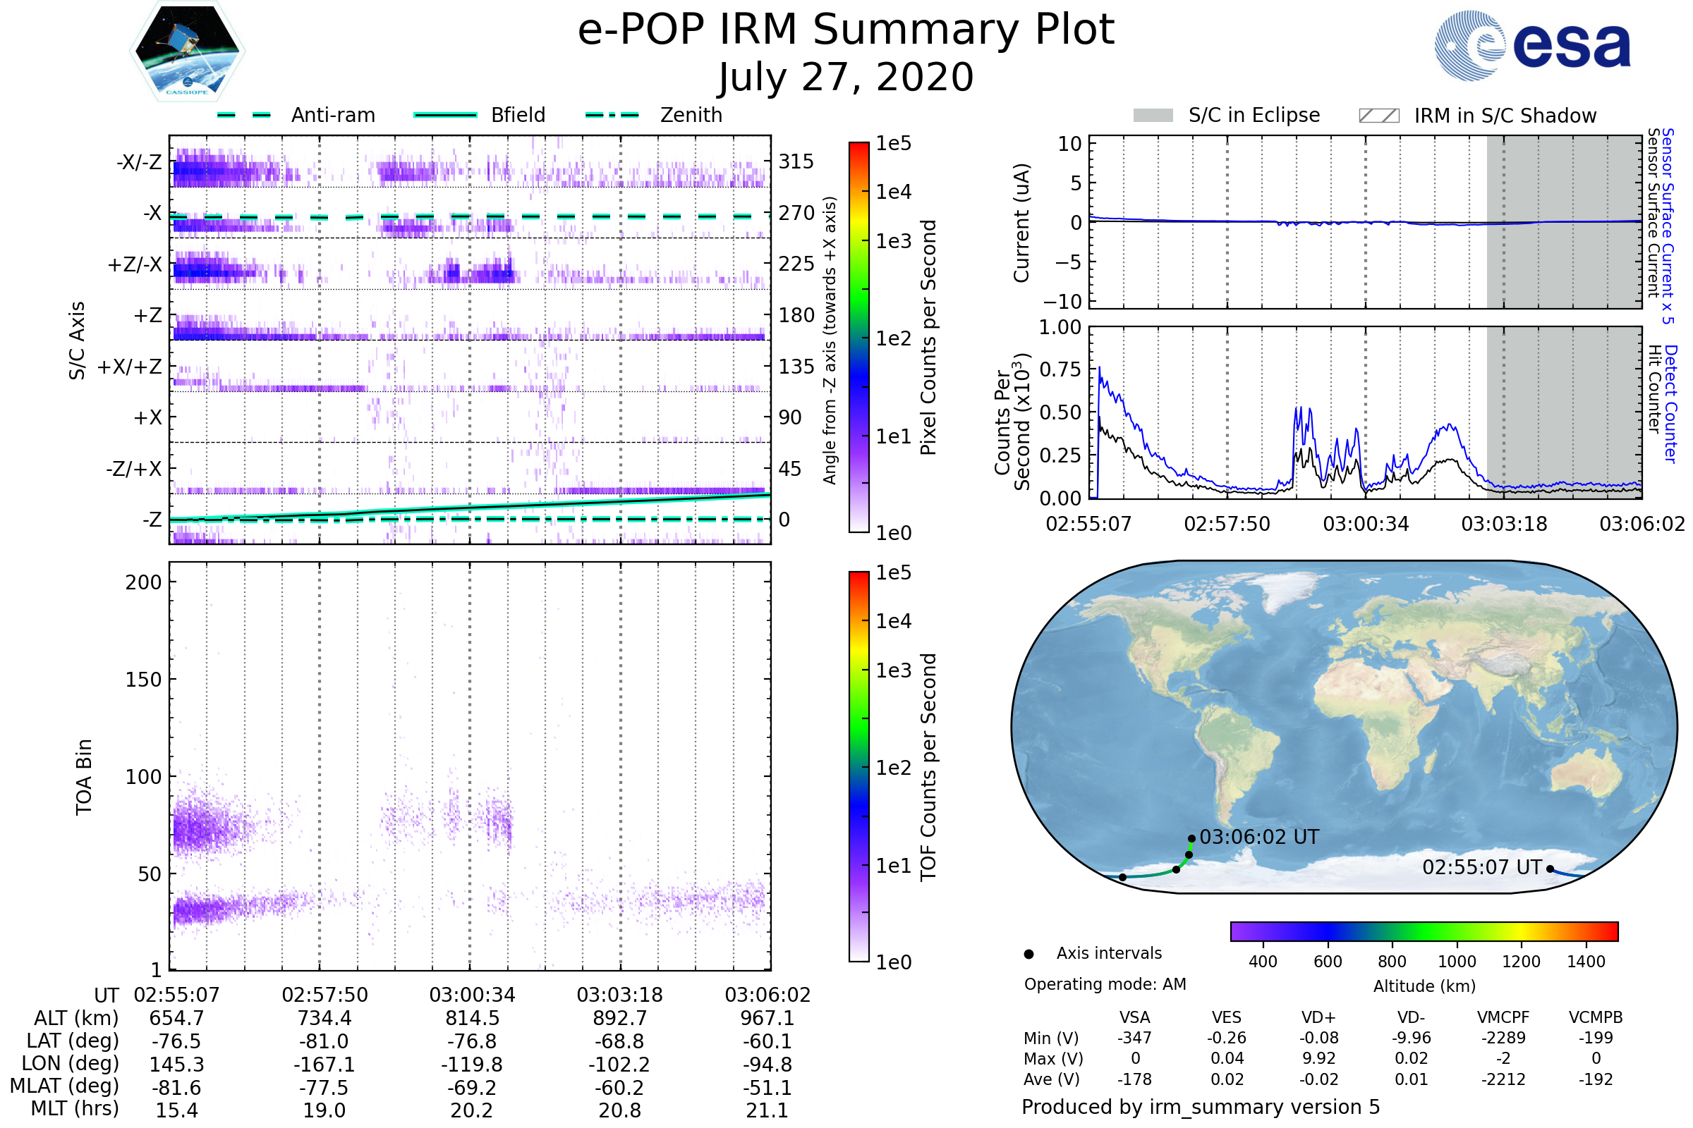Viewport: 1693px width, 1128px height.
Task: Click the ESA logo
Action: pyautogui.click(x=1531, y=45)
